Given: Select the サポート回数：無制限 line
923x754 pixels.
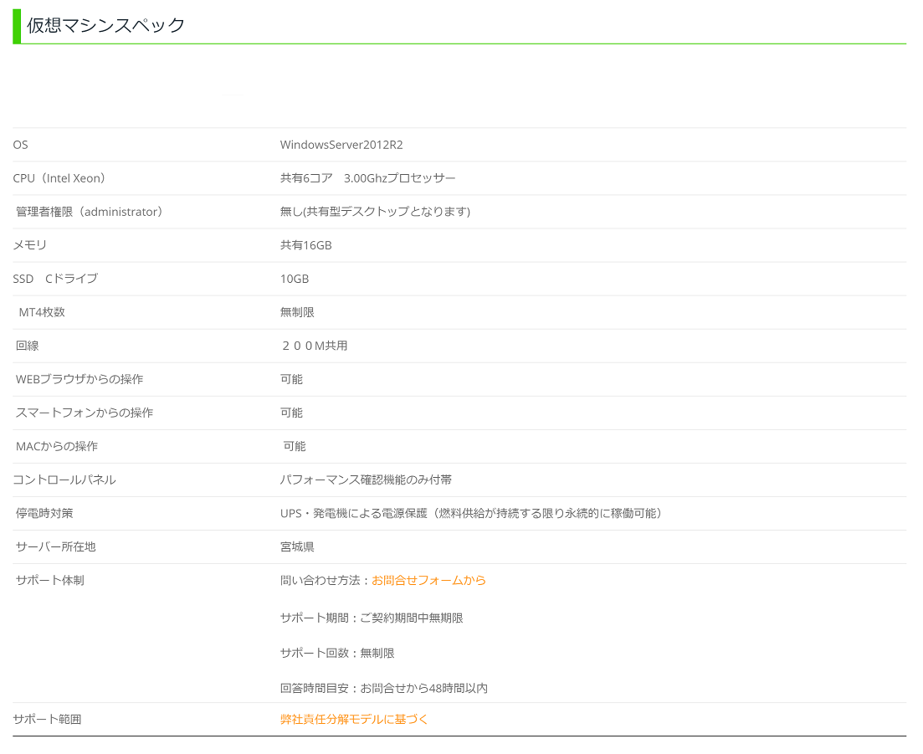Looking at the screenshot, I should click(337, 654).
